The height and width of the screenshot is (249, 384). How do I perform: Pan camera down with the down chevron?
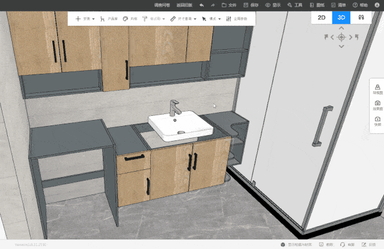pyautogui.click(x=341, y=46)
